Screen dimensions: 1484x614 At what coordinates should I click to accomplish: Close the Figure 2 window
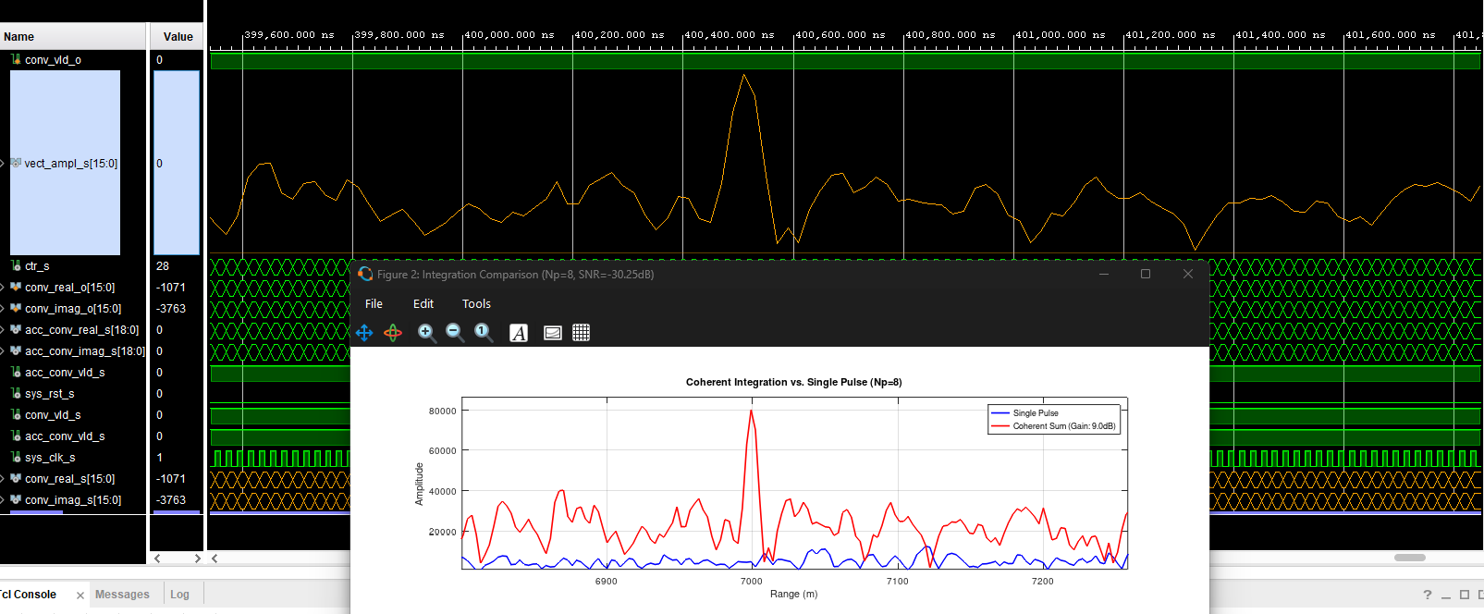[x=1188, y=274]
